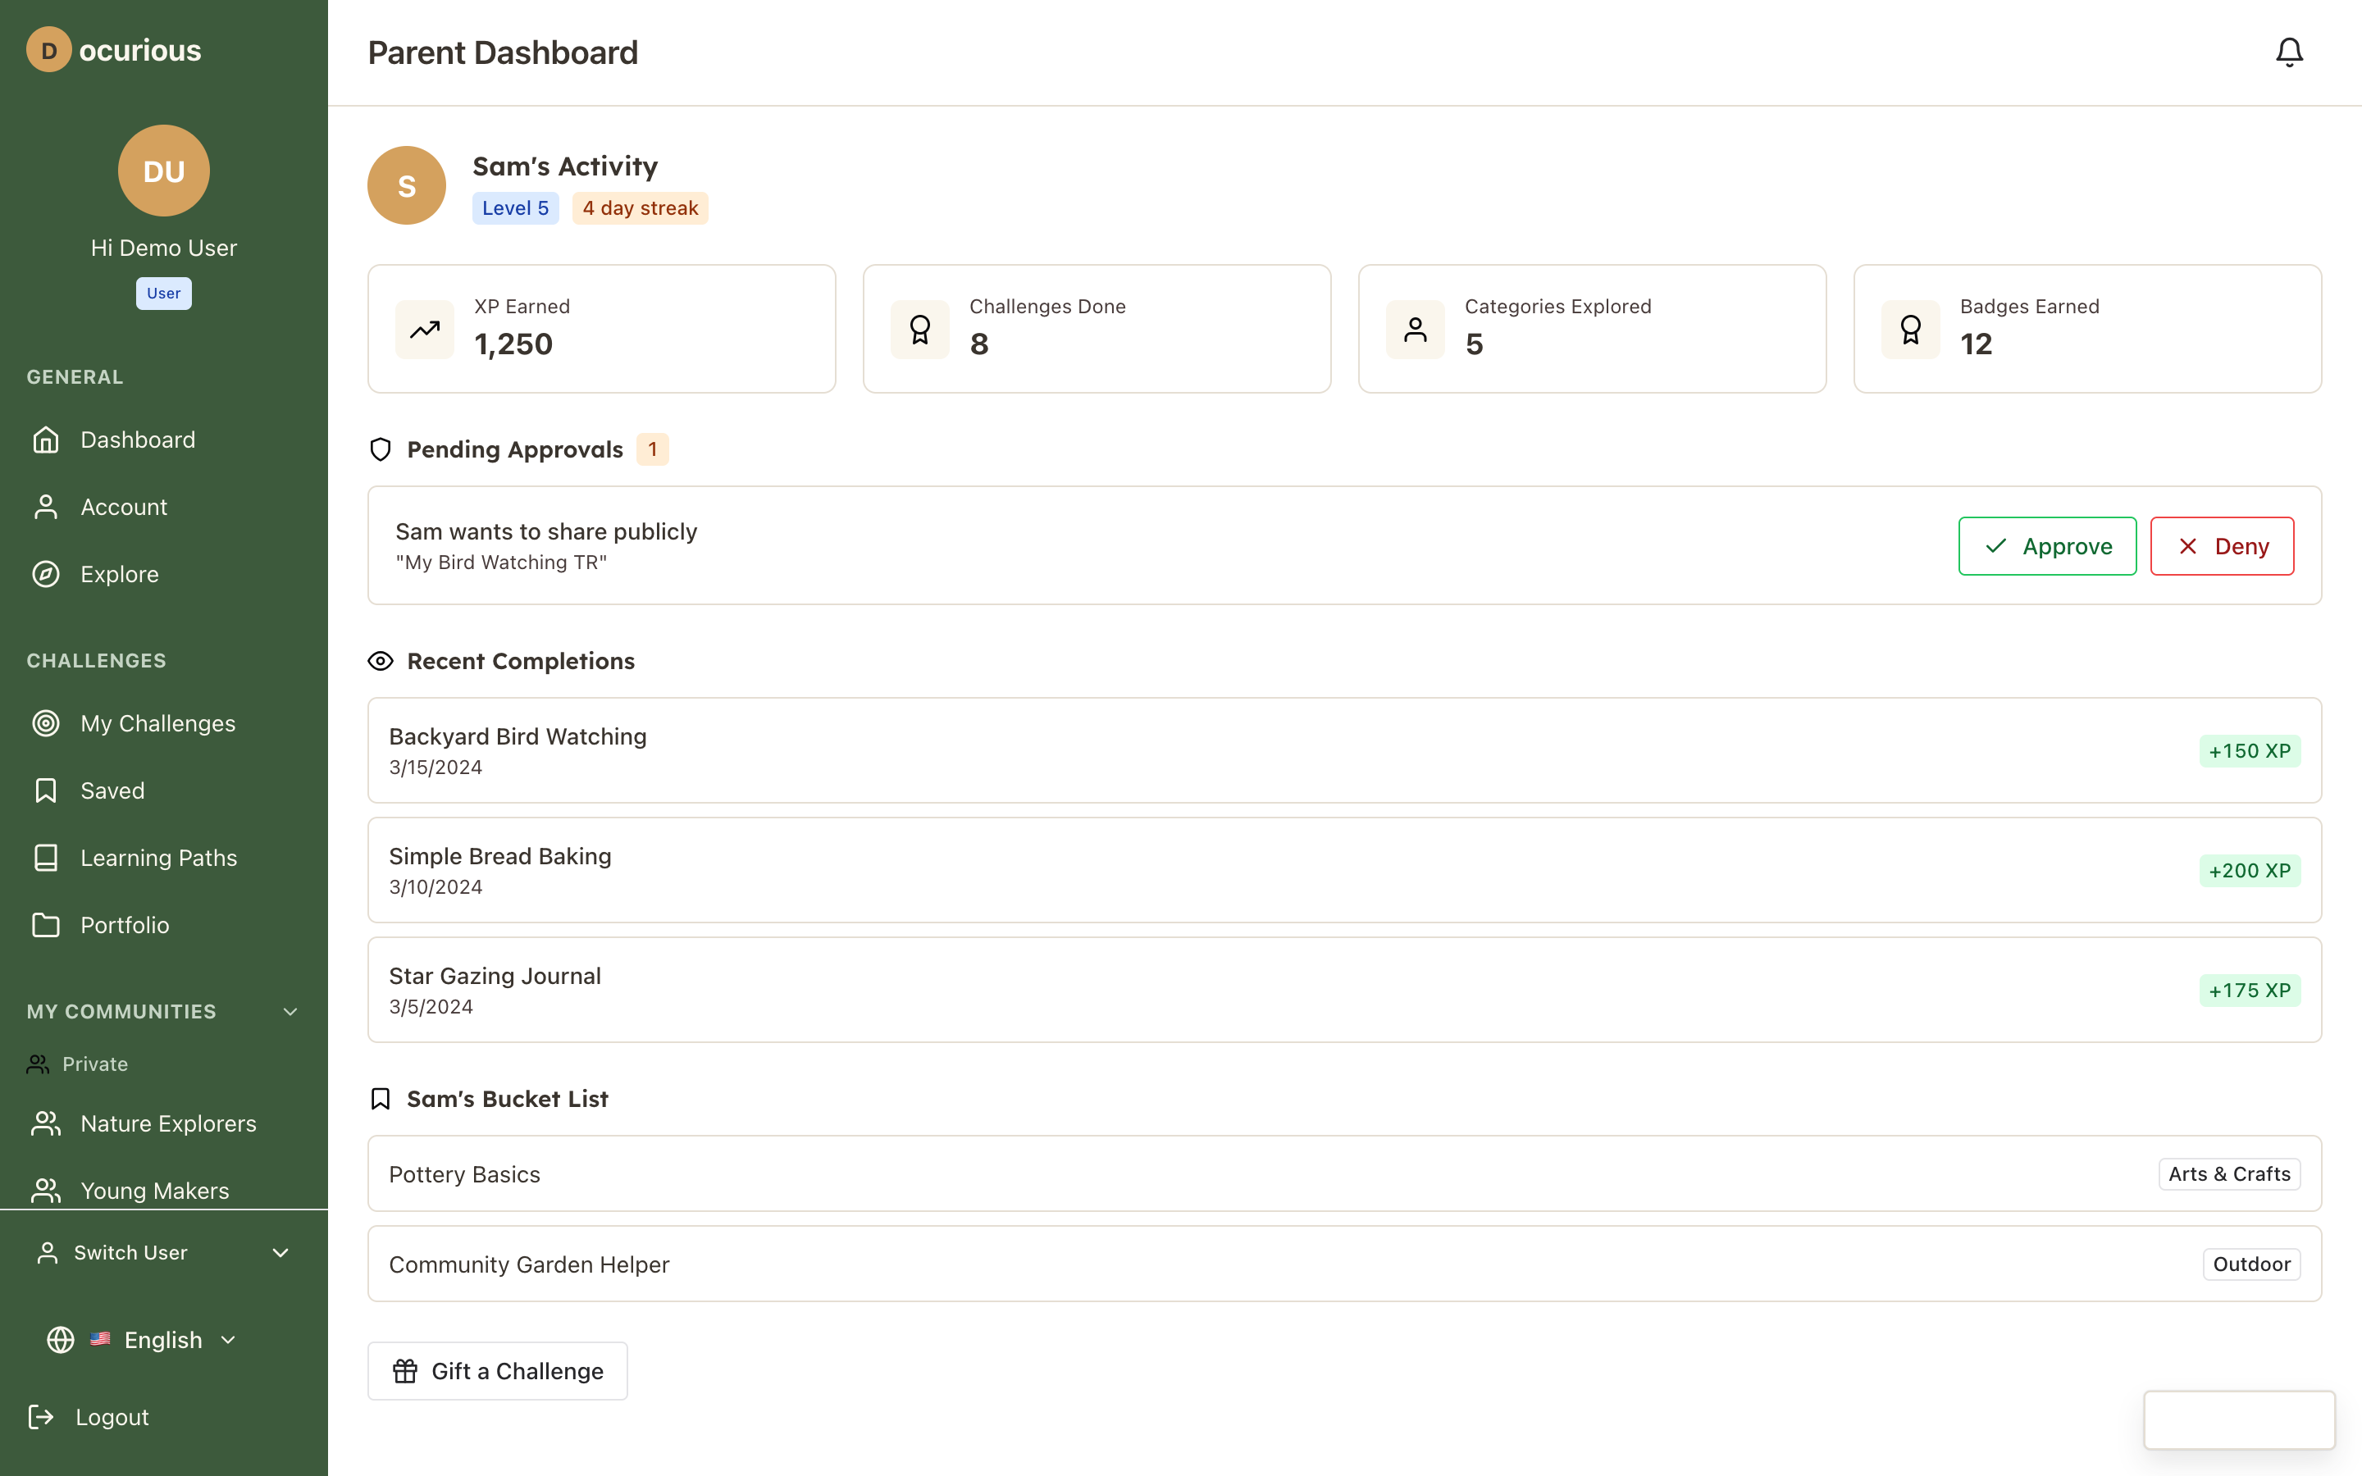Select the Dashboard home icon
The height and width of the screenshot is (1476, 2362).
tap(46, 440)
